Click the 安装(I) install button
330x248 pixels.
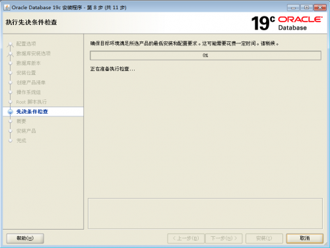[264, 238]
